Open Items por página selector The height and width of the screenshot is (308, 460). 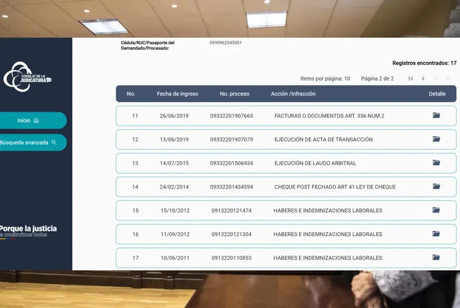pos(325,79)
